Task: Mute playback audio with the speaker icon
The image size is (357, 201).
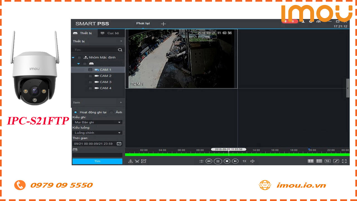Action: tap(252, 161)
